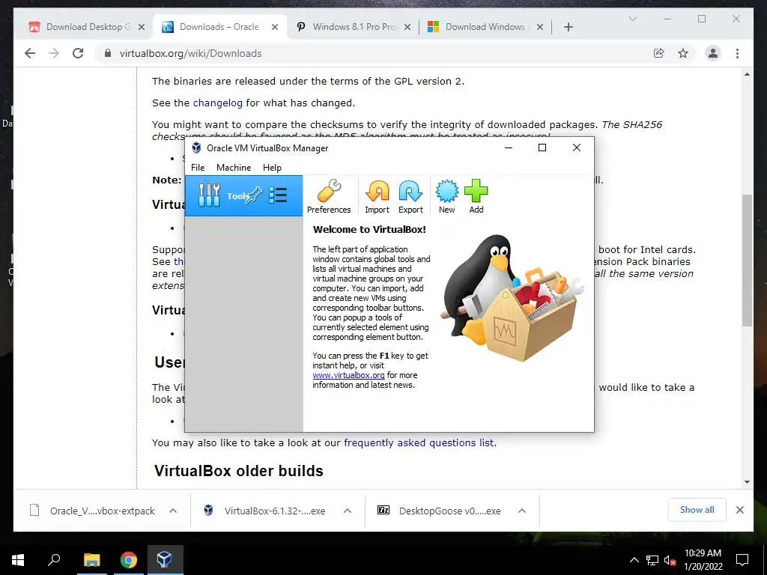Reload the VirtualBox downloads page
The image size is (767, 575).
click(78, 53)
